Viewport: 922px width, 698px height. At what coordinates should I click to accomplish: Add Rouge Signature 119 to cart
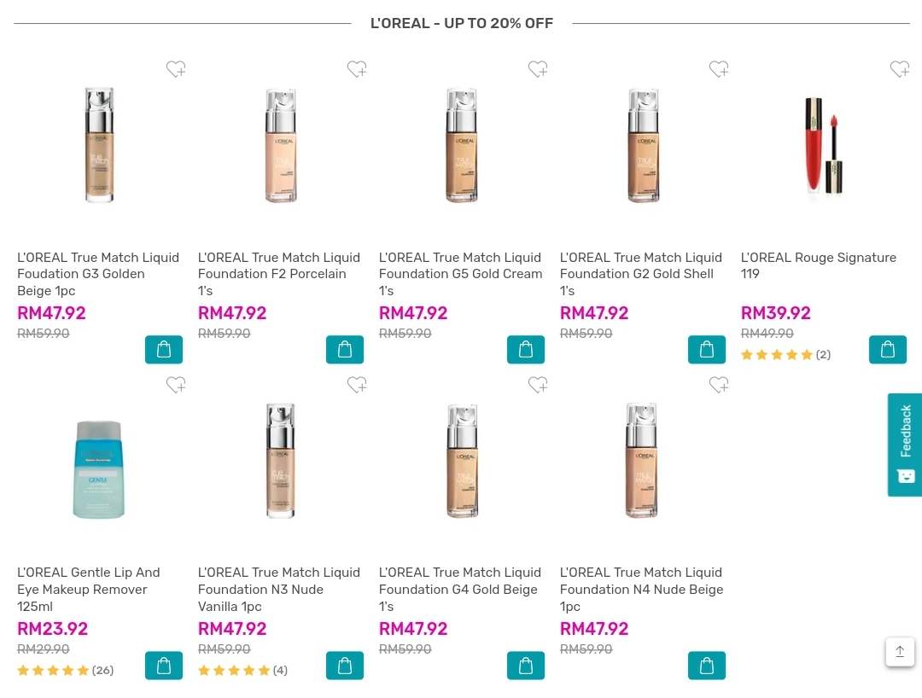coord(888,350)
